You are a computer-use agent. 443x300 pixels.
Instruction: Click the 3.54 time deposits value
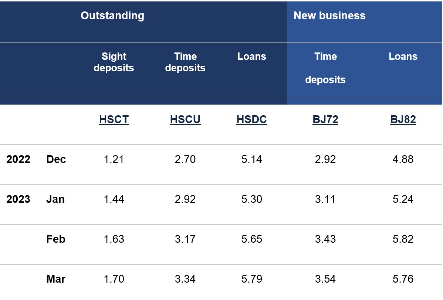325,279
